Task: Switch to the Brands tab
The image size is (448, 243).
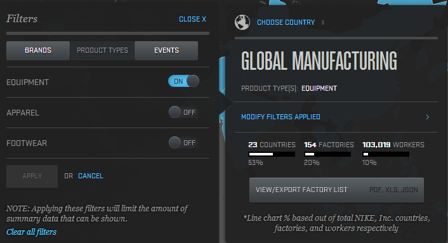Action: (x=38, y=51)
